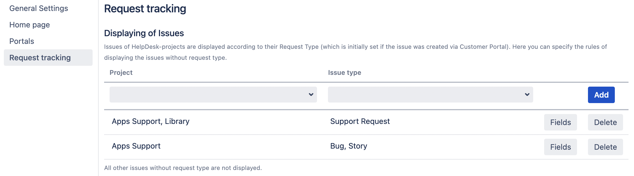Open Fields for the Bug, Story rule

tap(560, 147)
